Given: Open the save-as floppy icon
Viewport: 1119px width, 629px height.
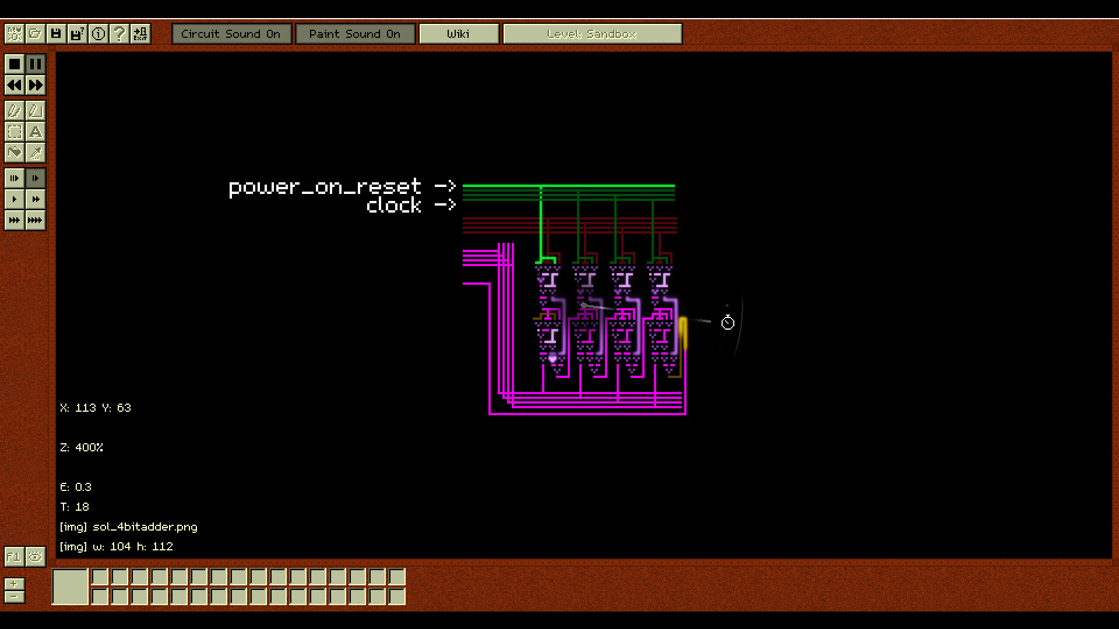Looking at the screenshot, I should pyautogui.click(x=76, y=33).
